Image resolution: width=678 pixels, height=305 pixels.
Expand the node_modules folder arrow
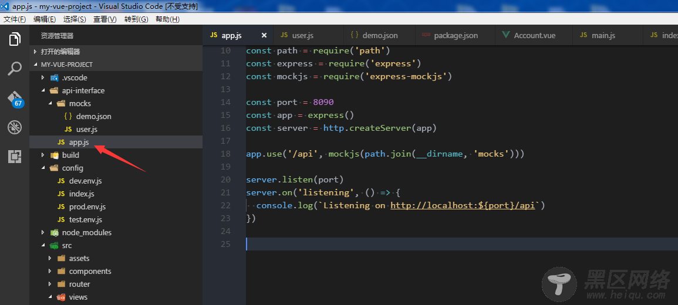[43, 232]
